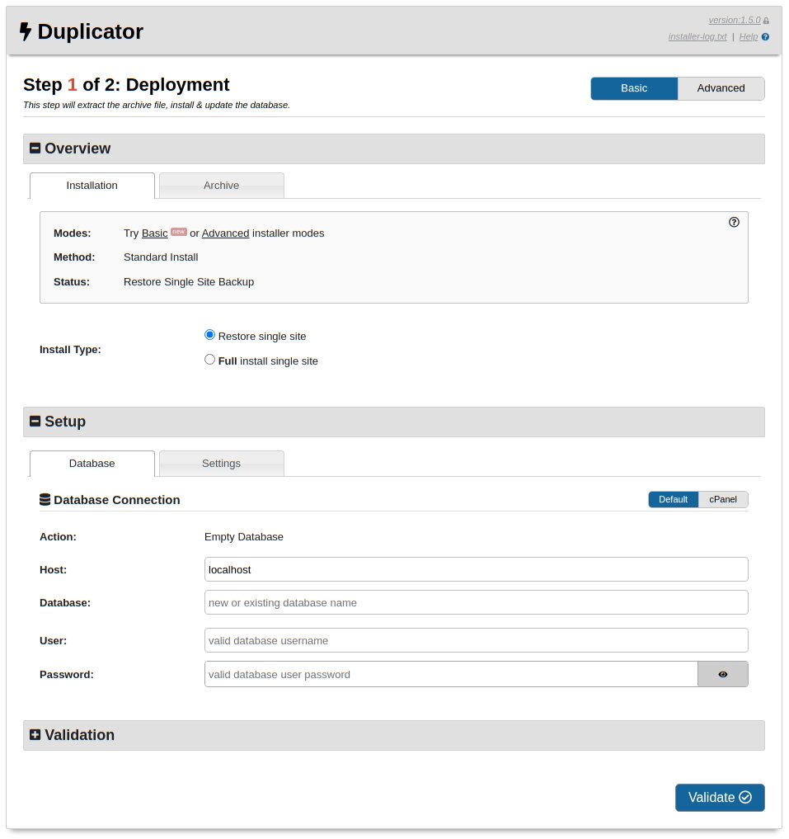Click the 'Database Connection' heading
Viewport: 789px width, 839px height.
coord(116,500)
